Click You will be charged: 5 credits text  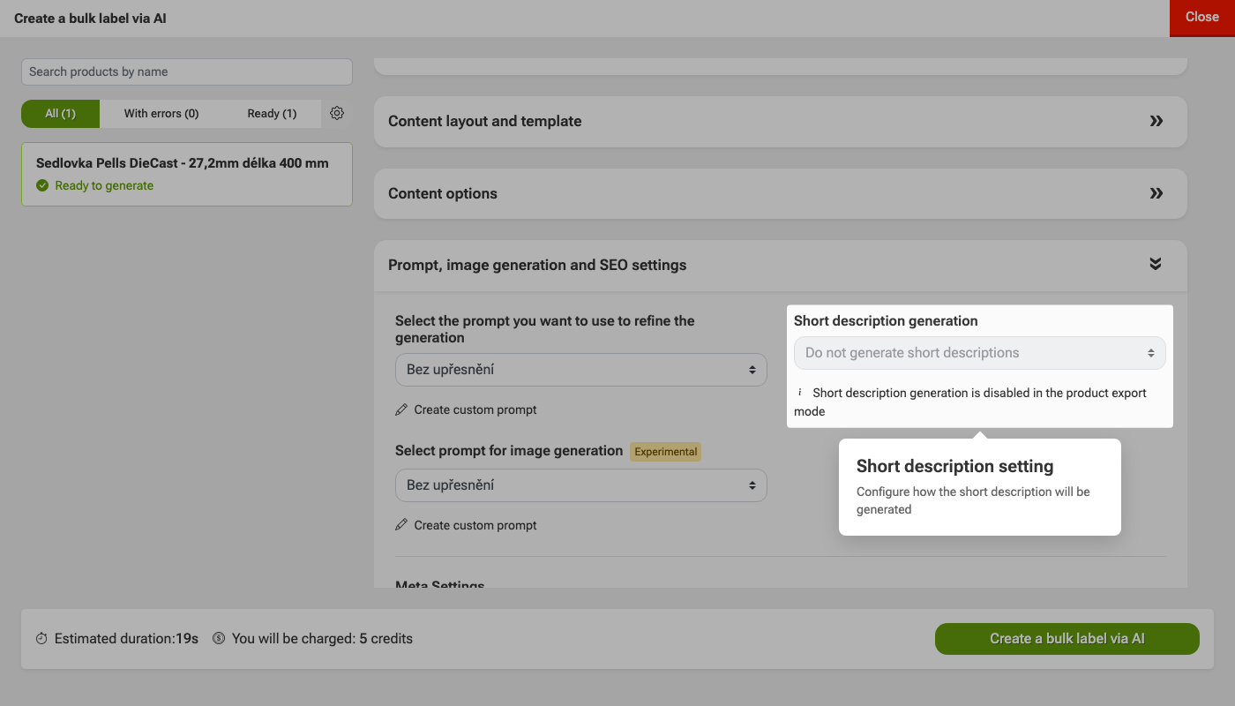[322, 638]
